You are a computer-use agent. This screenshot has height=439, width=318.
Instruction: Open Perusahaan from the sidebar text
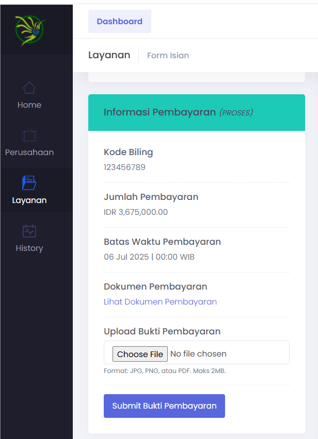tap(29, 153)
